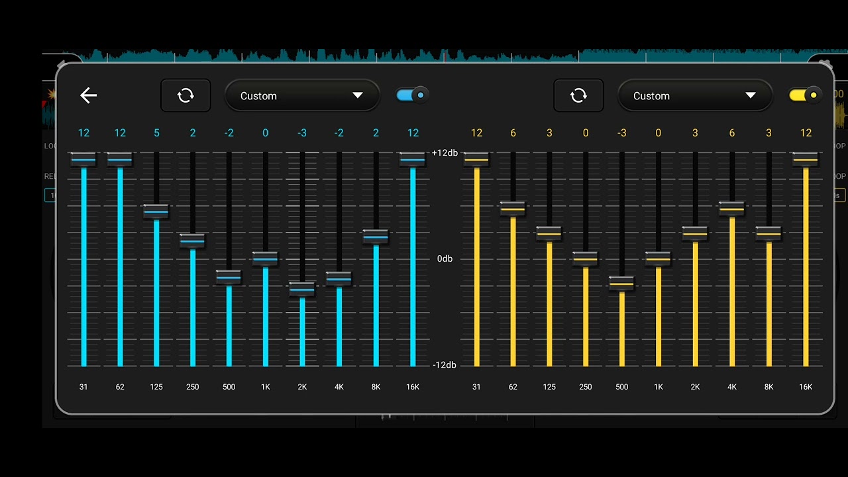Click the -12db scale label

pyautogui.click(x=445, y=365)
